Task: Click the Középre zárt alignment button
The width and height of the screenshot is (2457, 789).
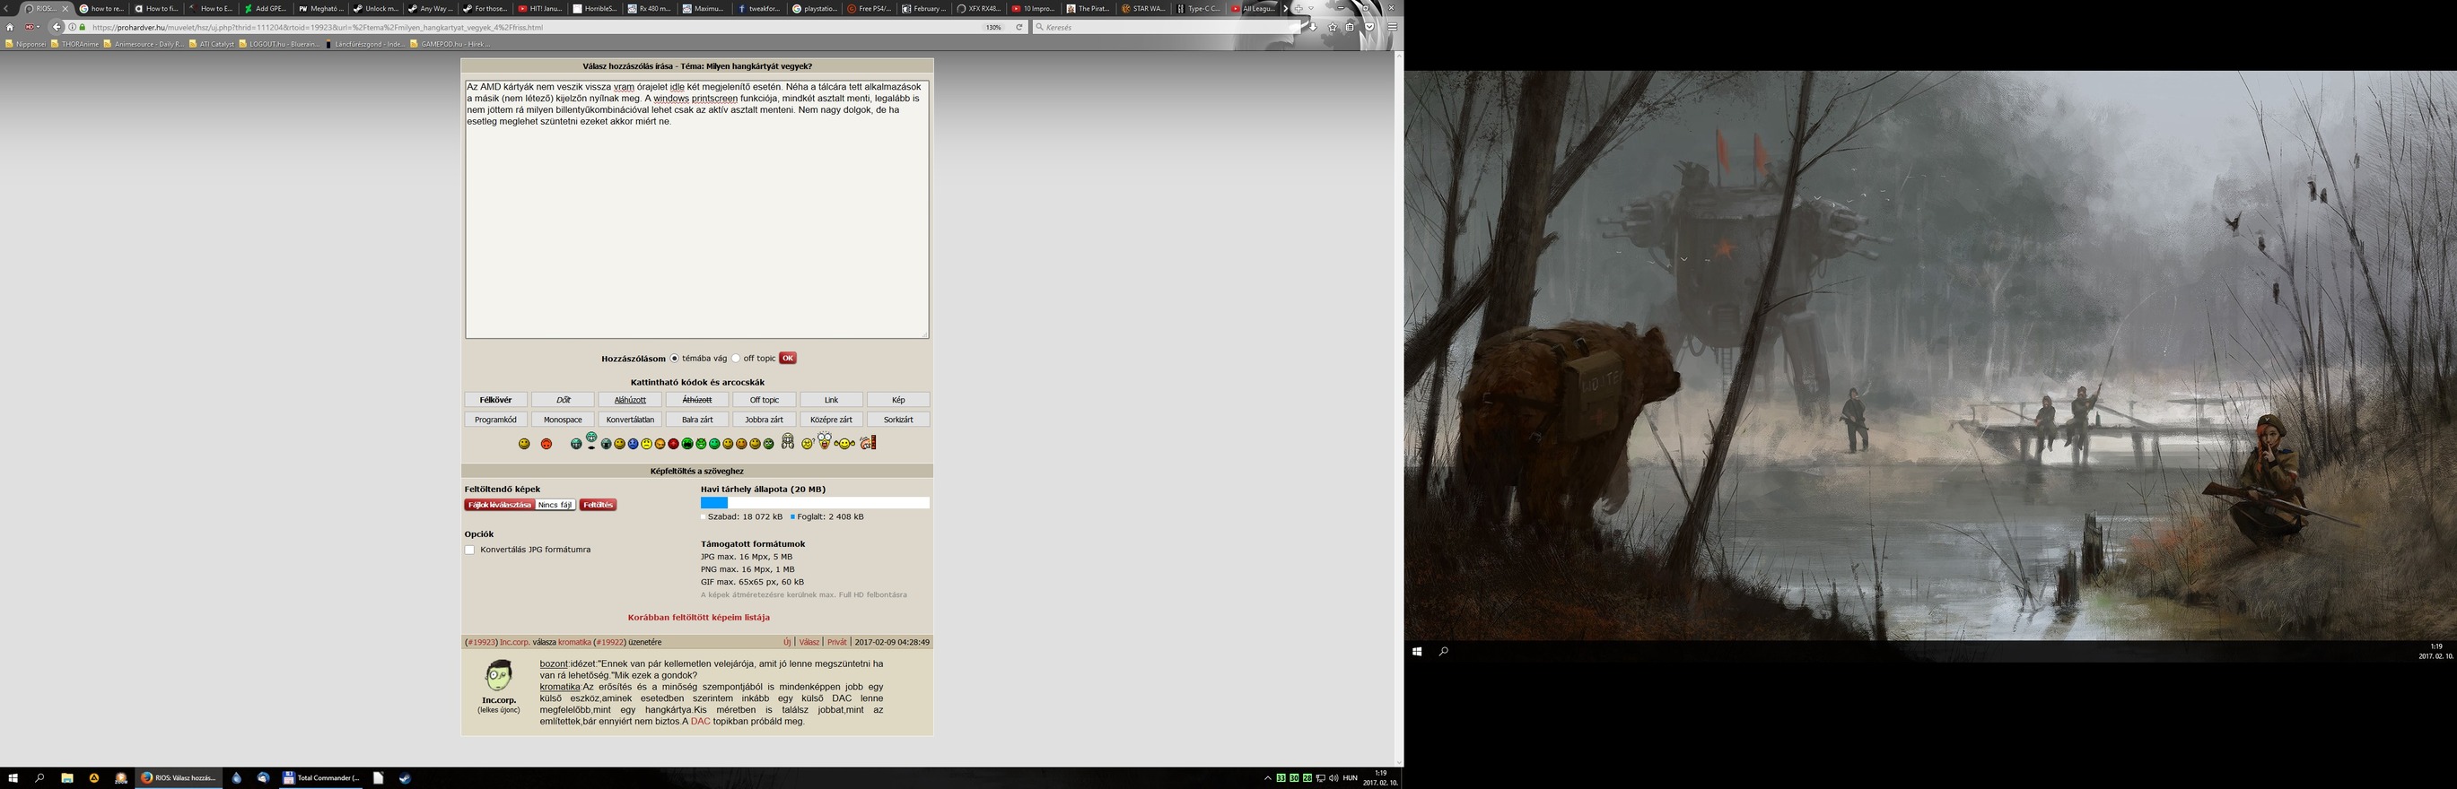Action: [x=831, y=420]
